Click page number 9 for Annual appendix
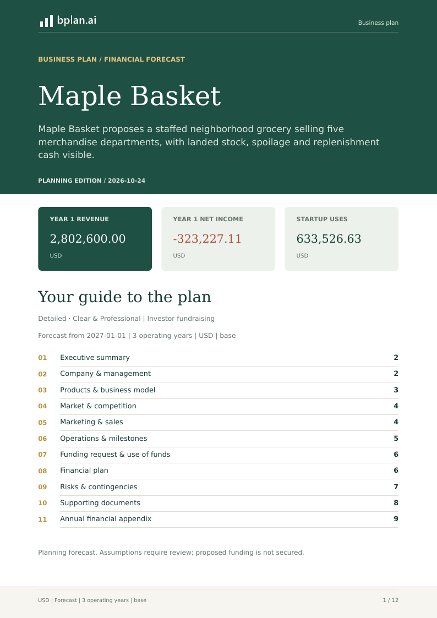The height and width of the screenshot is (618, 437). (x=396, y=519)
